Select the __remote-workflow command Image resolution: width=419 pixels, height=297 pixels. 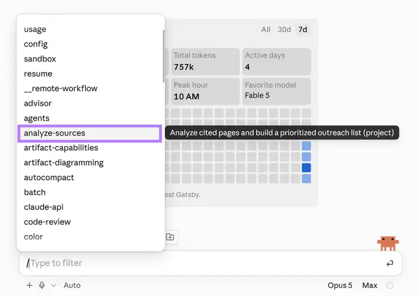coord(89,88)
